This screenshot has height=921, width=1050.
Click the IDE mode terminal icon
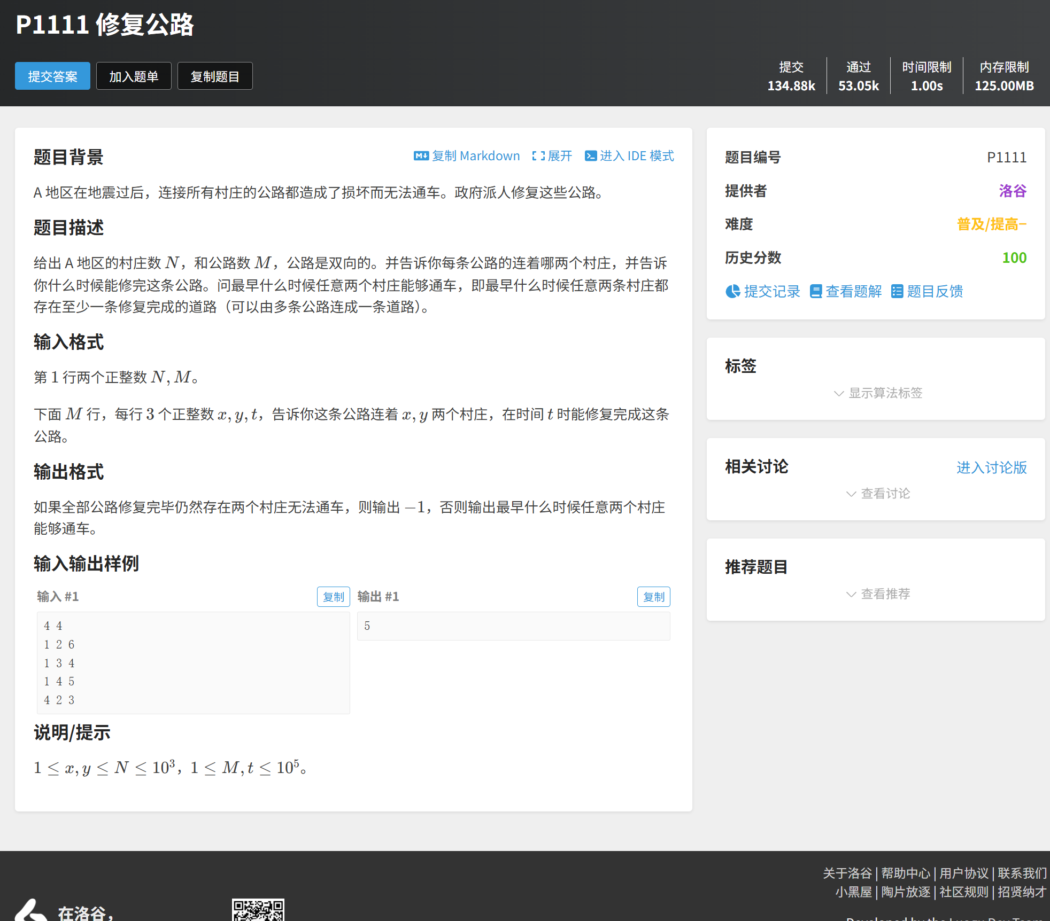coord(591,156)
